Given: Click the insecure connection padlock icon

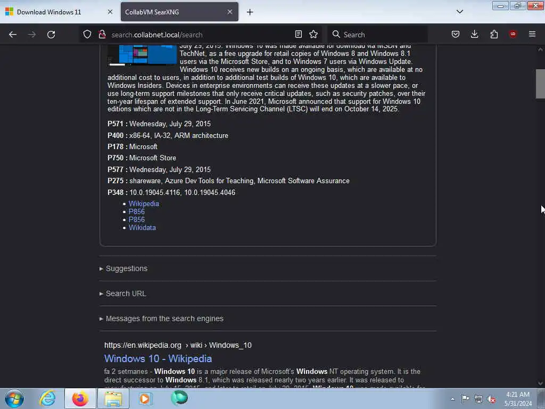Looking at the screenshot, I should pyautogui.click(x=102, y=34).
